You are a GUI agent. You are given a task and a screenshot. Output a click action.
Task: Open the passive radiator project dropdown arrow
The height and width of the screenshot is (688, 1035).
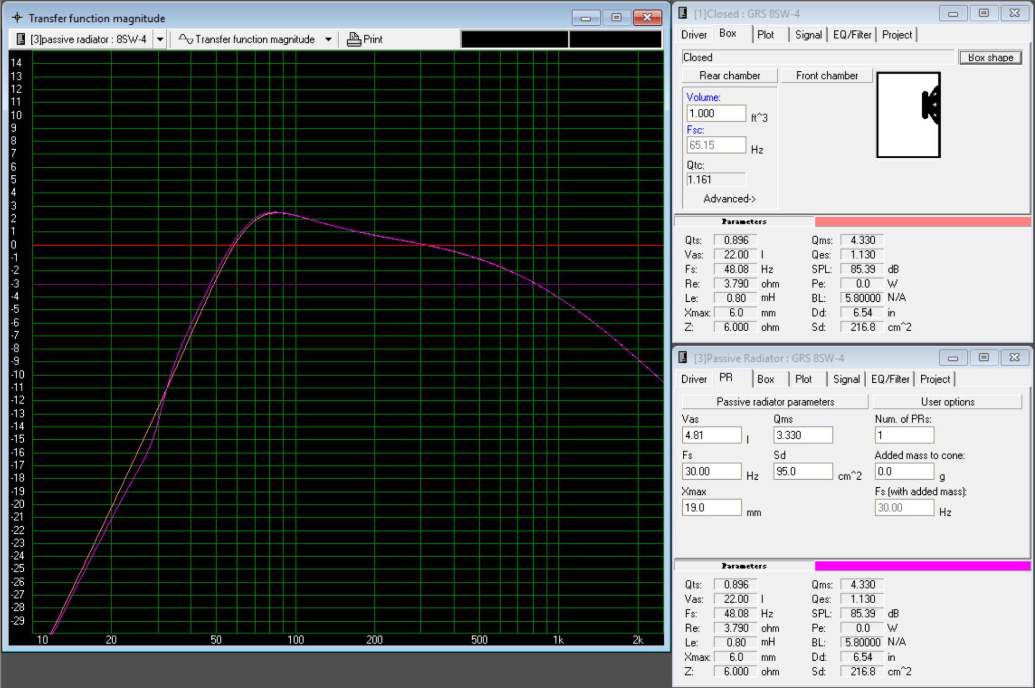pyautogui.click(x=160, y=39)
